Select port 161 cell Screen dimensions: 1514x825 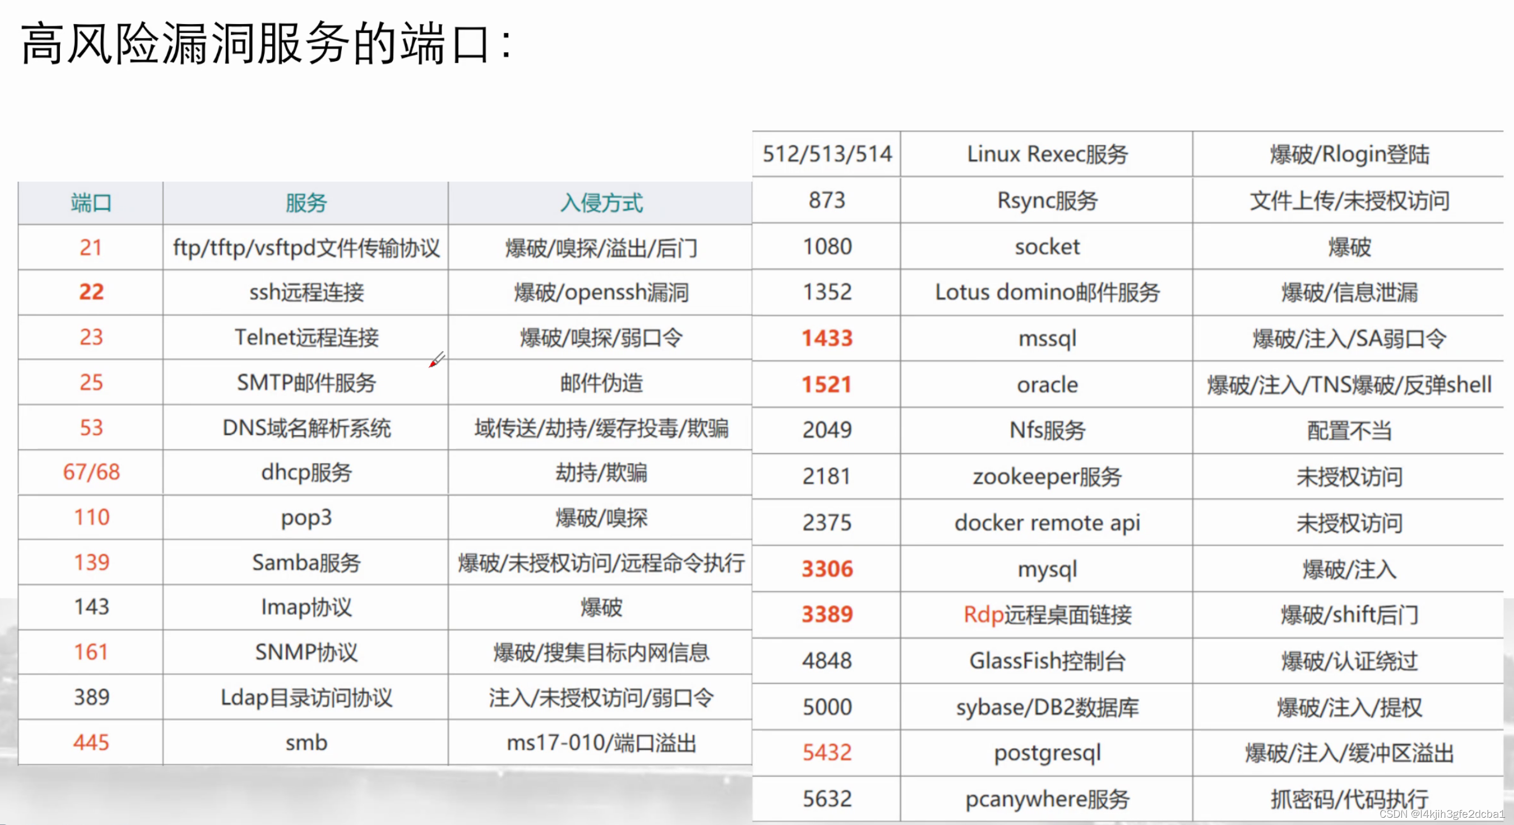click(x=91, y=652)
